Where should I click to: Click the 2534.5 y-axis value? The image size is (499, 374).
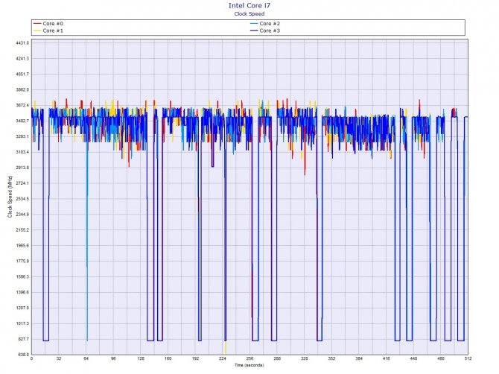22,199
